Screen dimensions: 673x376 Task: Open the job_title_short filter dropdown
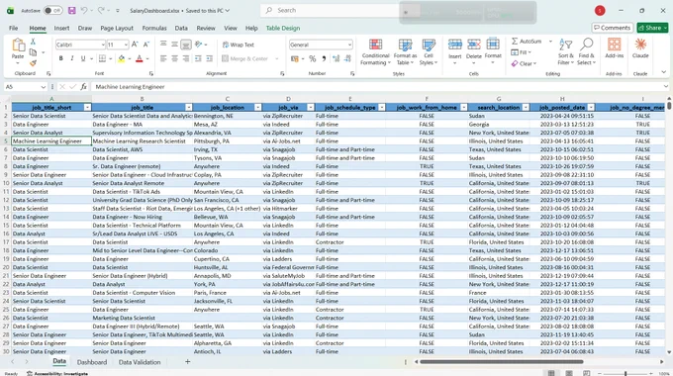pyautogui.click(x=87, y=107)
